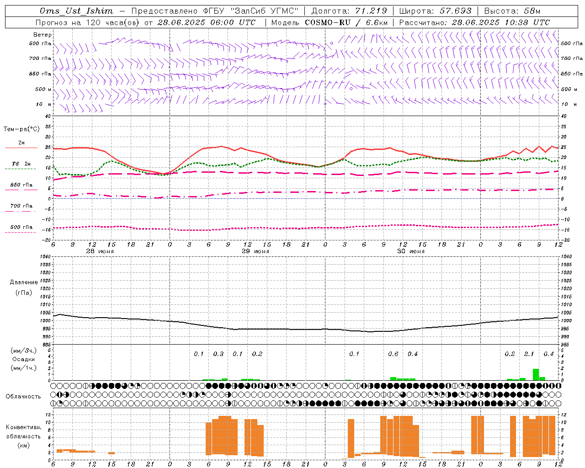This screenshot has width=585, height=468.
Task: Click the Облачность cloudiness label
Action: [x=23, y=397]
